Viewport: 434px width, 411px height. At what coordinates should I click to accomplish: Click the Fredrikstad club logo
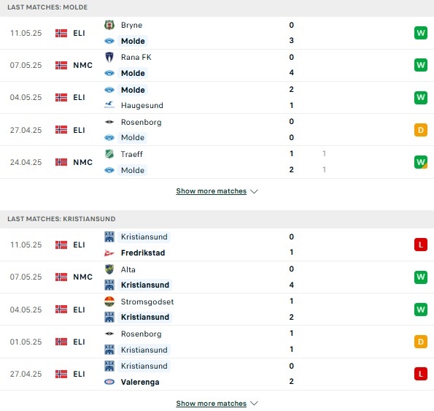click(109, 253)
